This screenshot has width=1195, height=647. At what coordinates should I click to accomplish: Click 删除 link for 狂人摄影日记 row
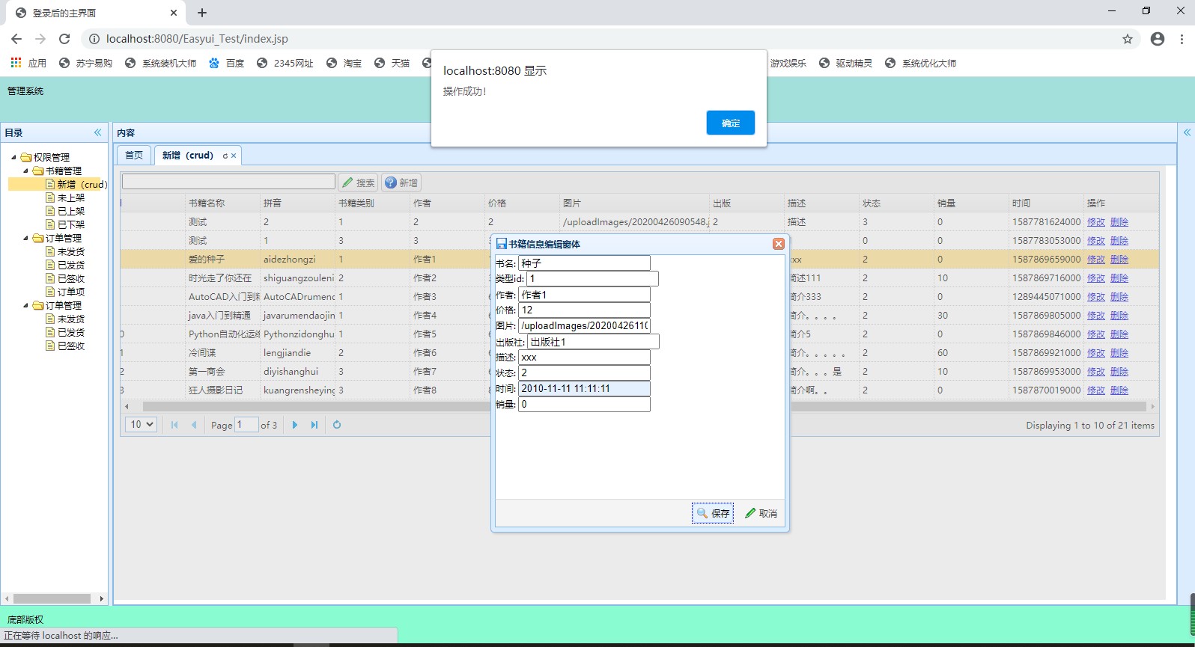pyautogui.click(x=1119, y=390)
